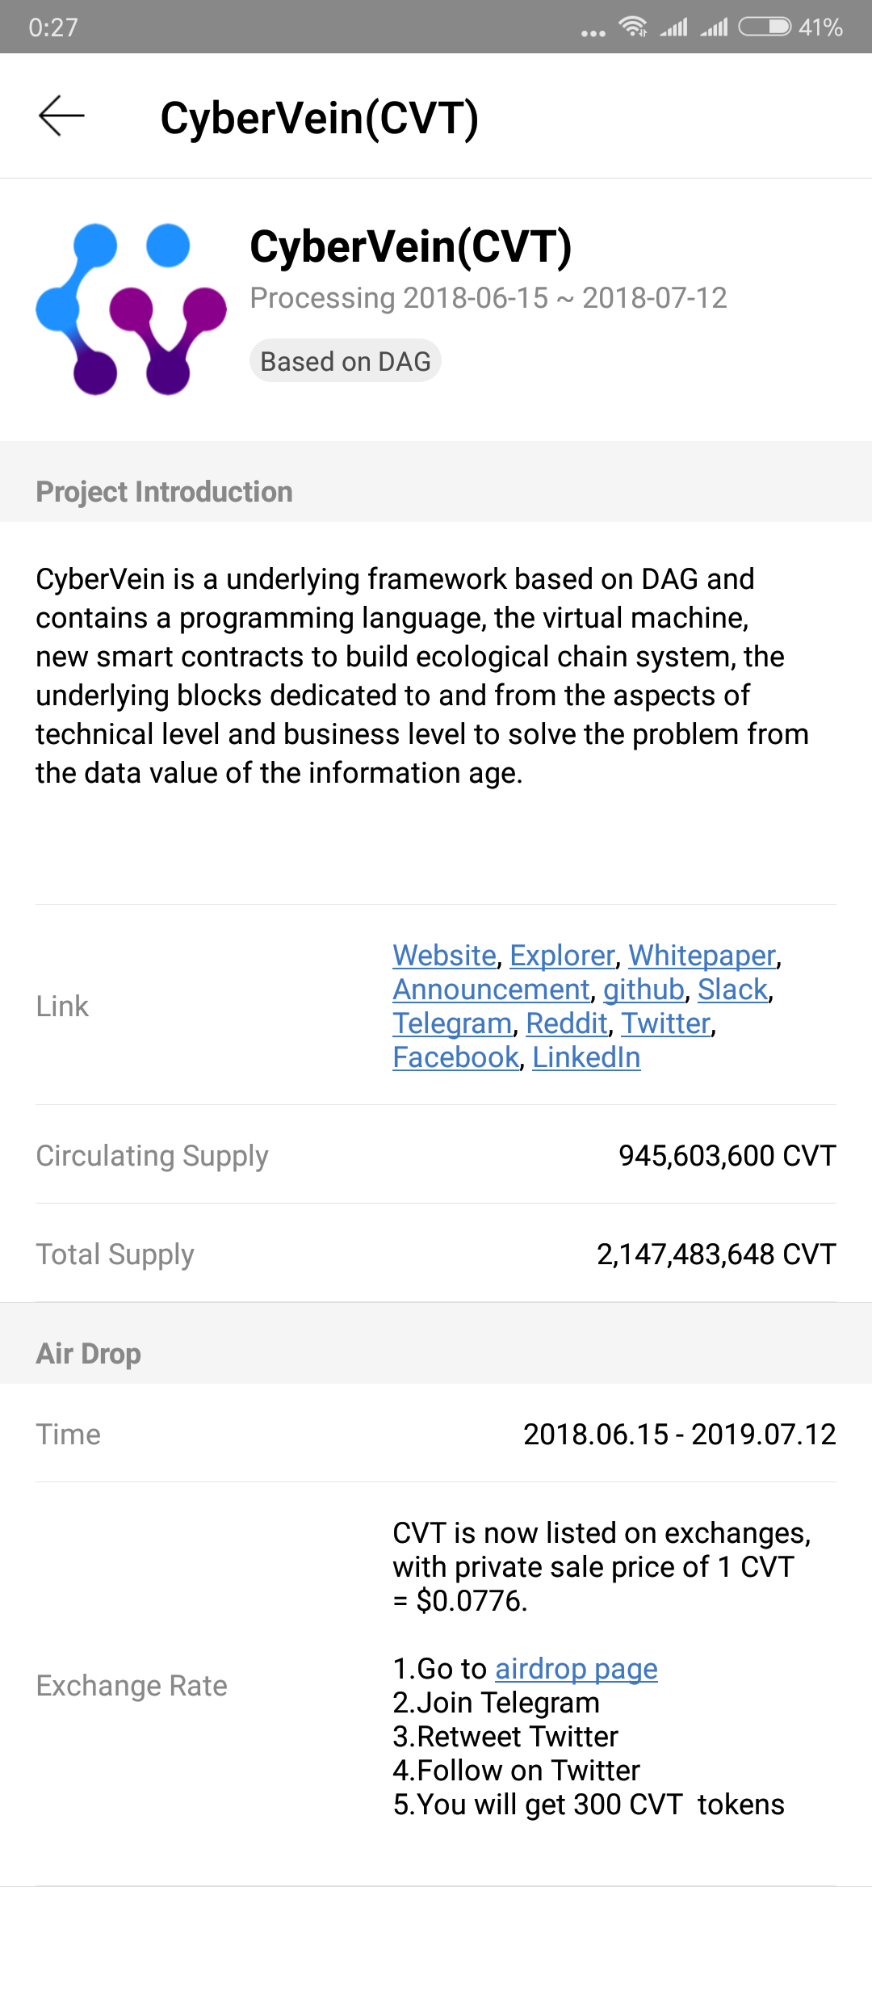Viewport: 872px width, 1992px height.
Task: Tap the CyberVein logo image
Action: tap(132, 309)
